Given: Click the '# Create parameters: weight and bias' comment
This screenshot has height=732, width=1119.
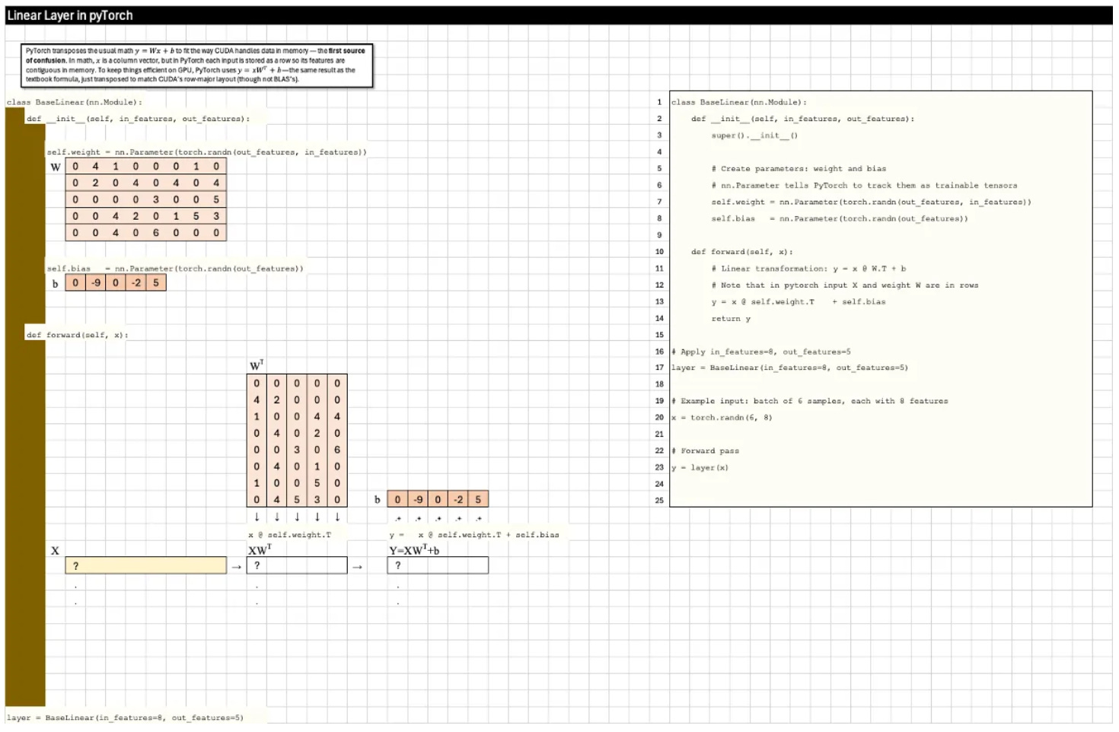Looking at the screenshot, I should [x=799, y=169].
